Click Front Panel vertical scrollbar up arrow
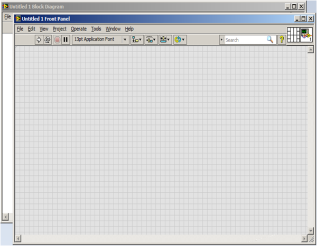 click(x=311, y=49)
